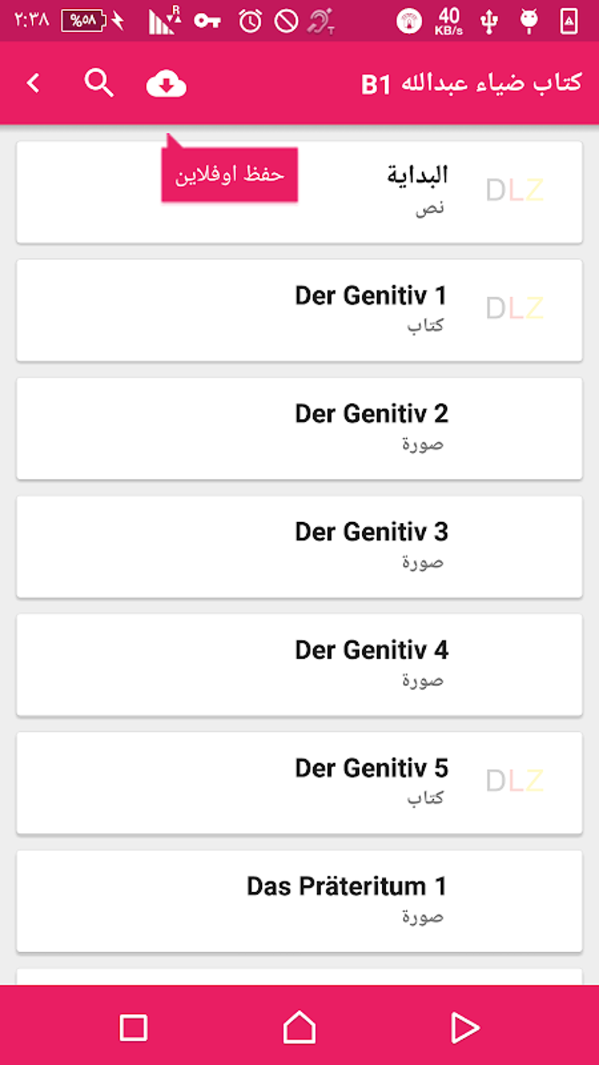This screenshot has width=599, height=1065.
Task: Tap the back arrow in header
Action: tap(34, 83)
